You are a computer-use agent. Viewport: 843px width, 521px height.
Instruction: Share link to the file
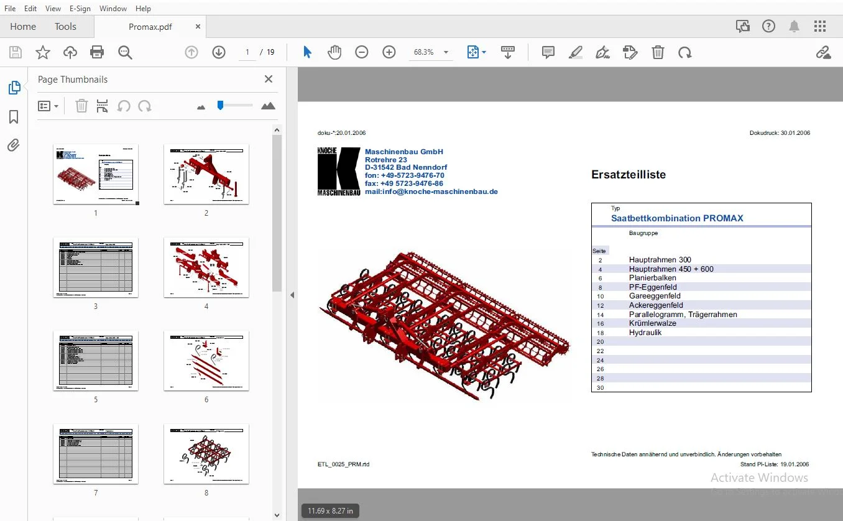pyautogui.click(x=823, y=52)
